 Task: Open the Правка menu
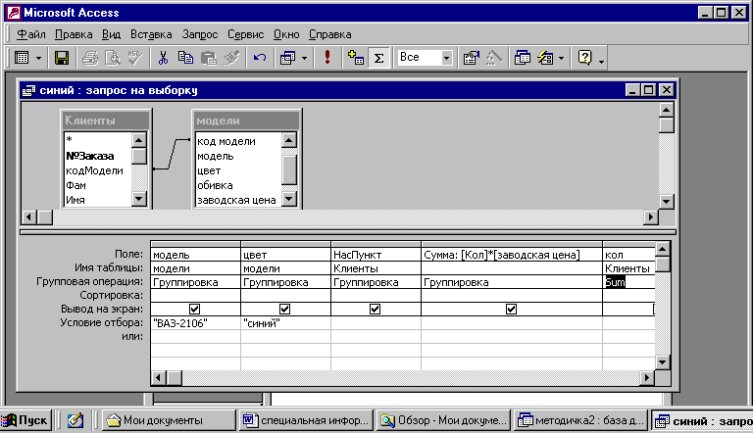tap(74, 34)
